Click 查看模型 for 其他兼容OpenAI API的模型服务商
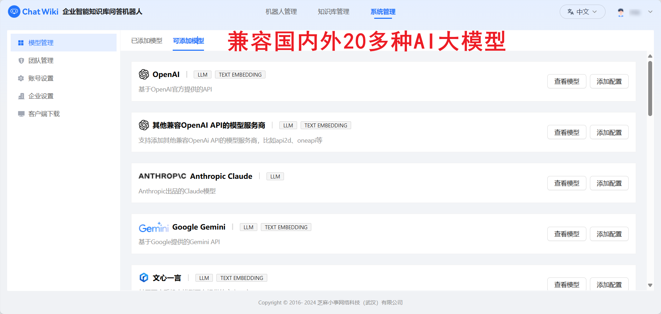Viewport: 661px width, 314px height. 567,132
